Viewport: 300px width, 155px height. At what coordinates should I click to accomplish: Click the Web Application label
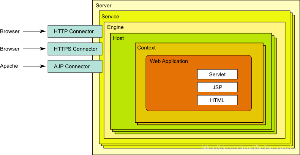169,61
